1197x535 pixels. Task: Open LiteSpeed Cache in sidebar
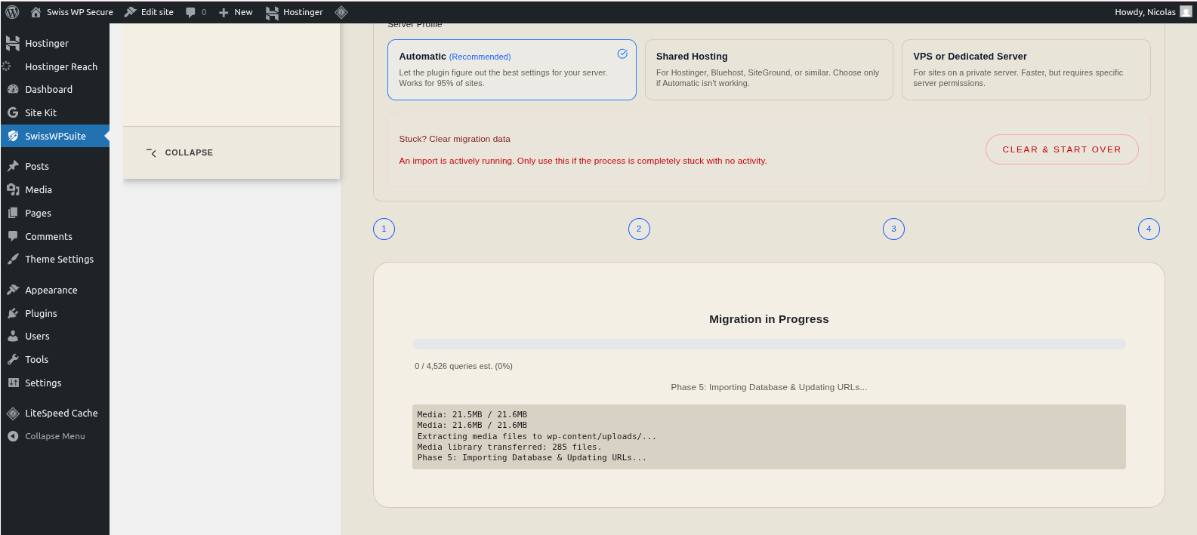coord(60,413)
